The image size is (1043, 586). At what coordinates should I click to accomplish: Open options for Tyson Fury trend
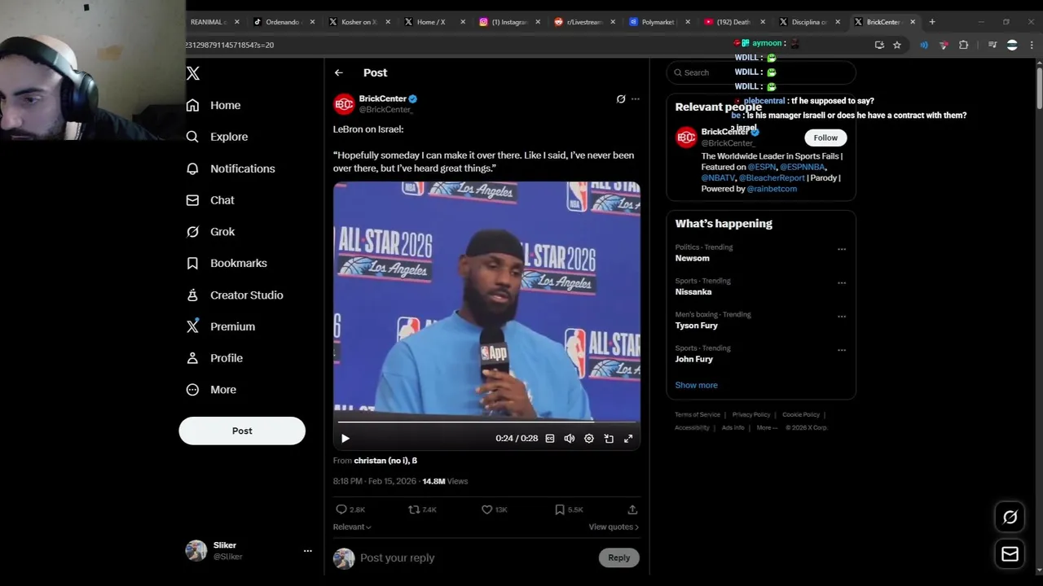click(842, 317)
